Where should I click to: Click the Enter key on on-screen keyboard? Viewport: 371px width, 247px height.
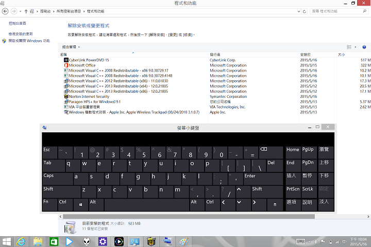[x=263, y=179]
